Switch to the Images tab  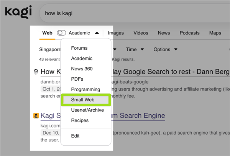(116, 33)
